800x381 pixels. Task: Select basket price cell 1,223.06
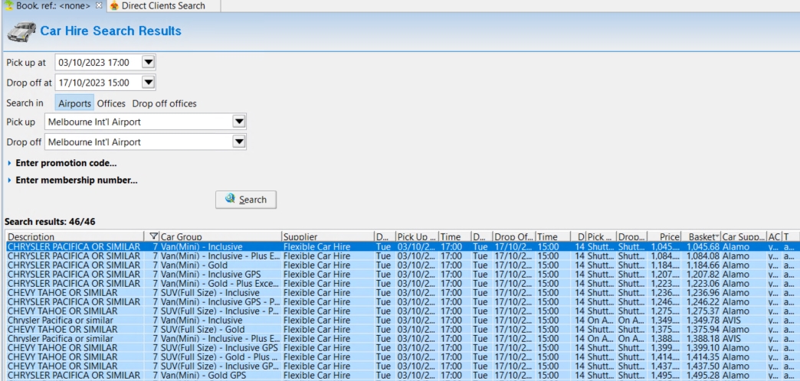pyautogui.click(x=703, y=284)
